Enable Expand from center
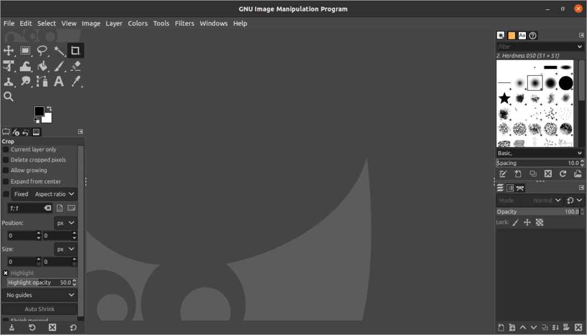 pyautogui.click(x=5, y=181)
